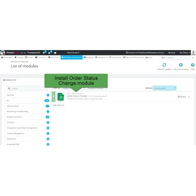Open the Shipping menu
This screenshot has height=196, width=196.
[89, 57]
